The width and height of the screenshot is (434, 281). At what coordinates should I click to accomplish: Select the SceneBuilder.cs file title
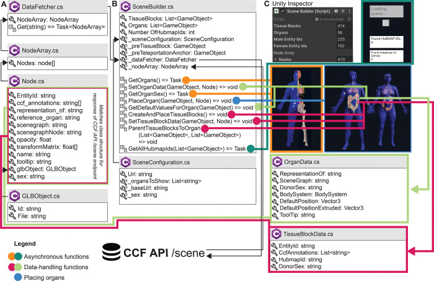point(153,7)
